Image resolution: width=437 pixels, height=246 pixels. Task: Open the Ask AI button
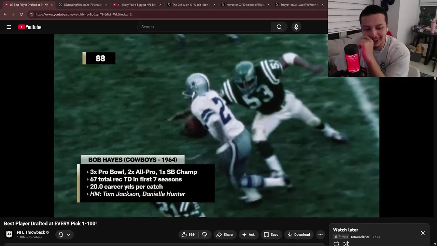[248, 235]
